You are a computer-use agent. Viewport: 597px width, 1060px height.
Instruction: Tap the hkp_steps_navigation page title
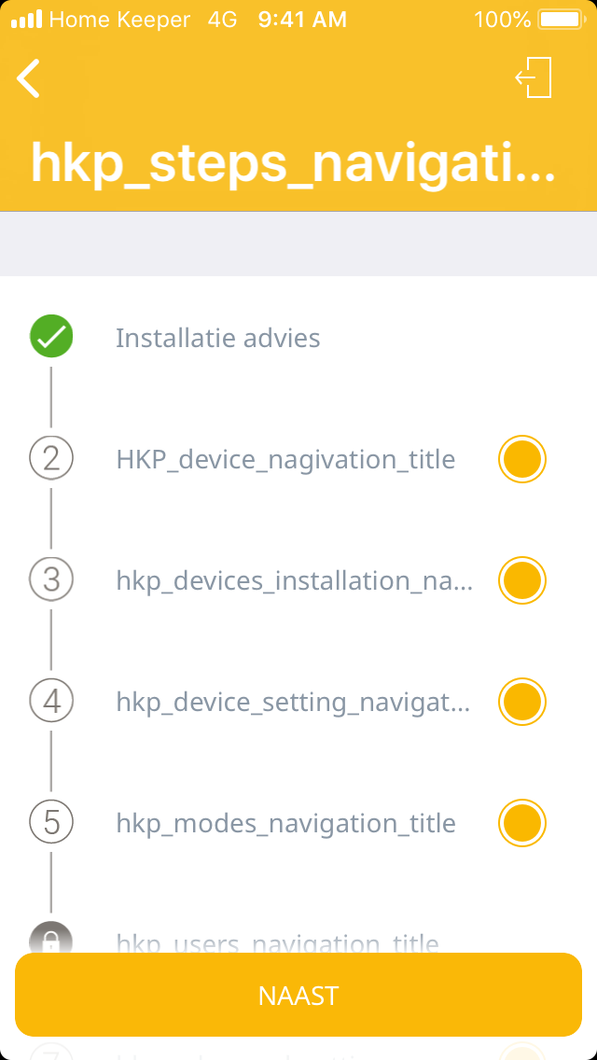(293, 162)
